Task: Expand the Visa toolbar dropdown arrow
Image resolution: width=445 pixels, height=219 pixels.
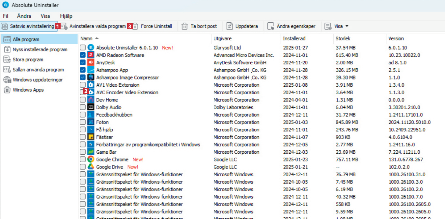Action: (x=347, y=26)
